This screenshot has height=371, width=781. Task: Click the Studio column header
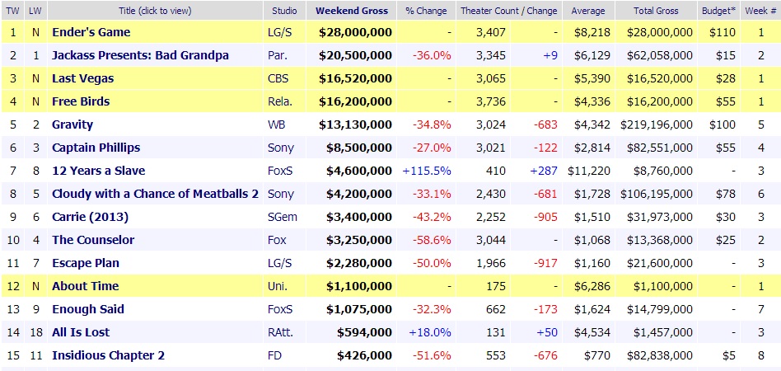(x=286, y=11)
